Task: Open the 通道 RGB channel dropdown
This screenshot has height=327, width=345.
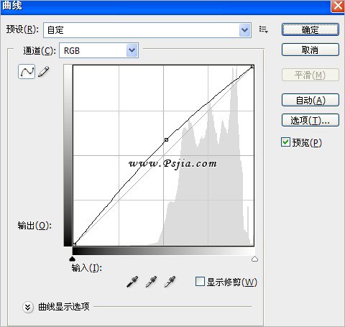Action: [x=98, y=50]
